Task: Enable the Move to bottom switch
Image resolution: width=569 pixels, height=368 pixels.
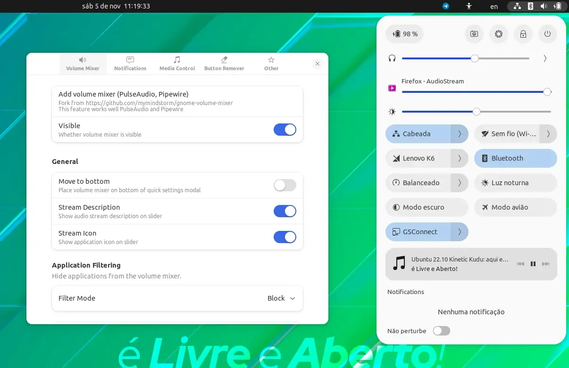Action: coord(285,185)
